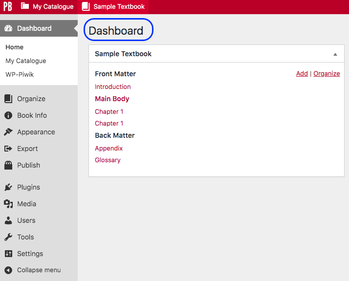
Task: Open My Catalogue submenu item
Action: [26, 61]
